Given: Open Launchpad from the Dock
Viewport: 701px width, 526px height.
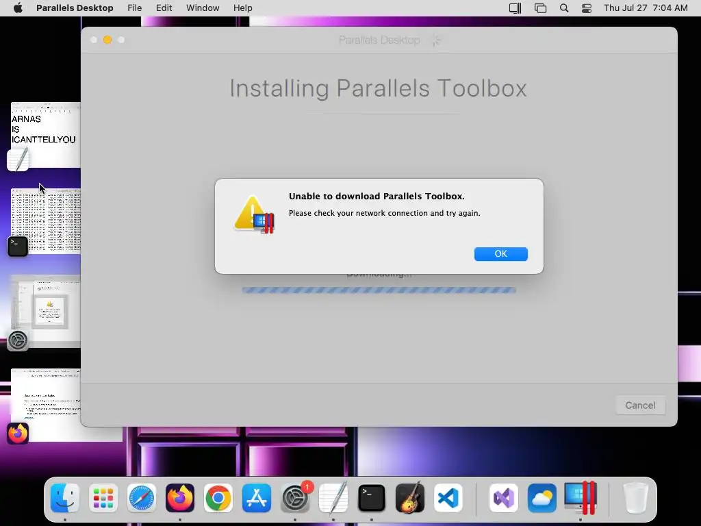Looking at the screenshot, I should pos(103,498).
